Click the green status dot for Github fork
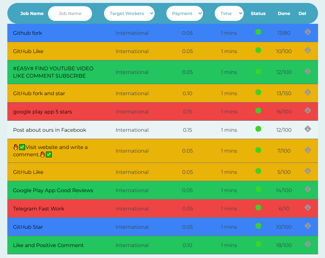The width and height of the screenshot is (325, 258). pyautogui.click(x=258, y=32)
